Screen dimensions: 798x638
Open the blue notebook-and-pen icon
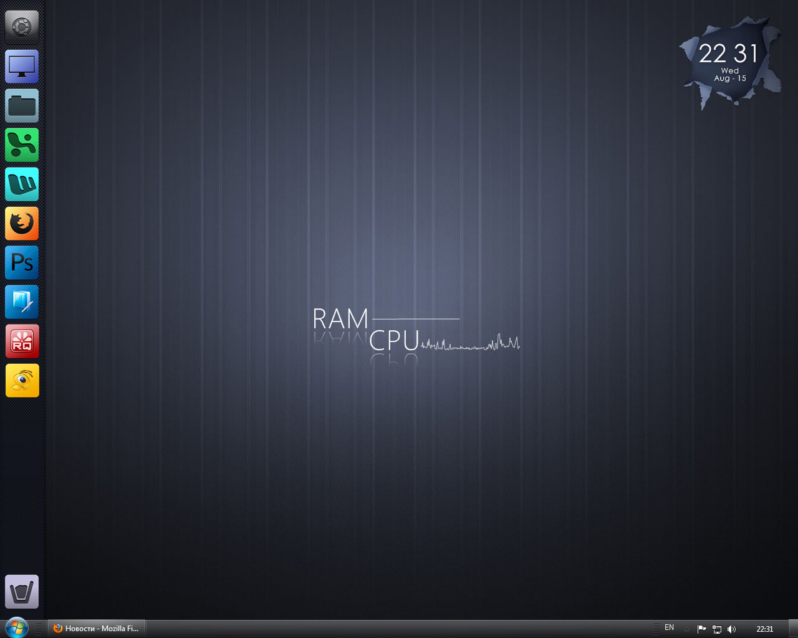[22, 302]
